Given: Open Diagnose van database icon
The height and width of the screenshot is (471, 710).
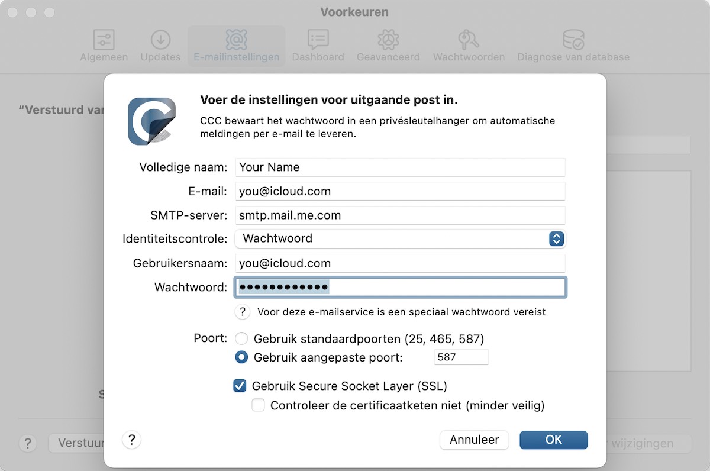Looking at the screenshot, I should click(x=573, y=40).
